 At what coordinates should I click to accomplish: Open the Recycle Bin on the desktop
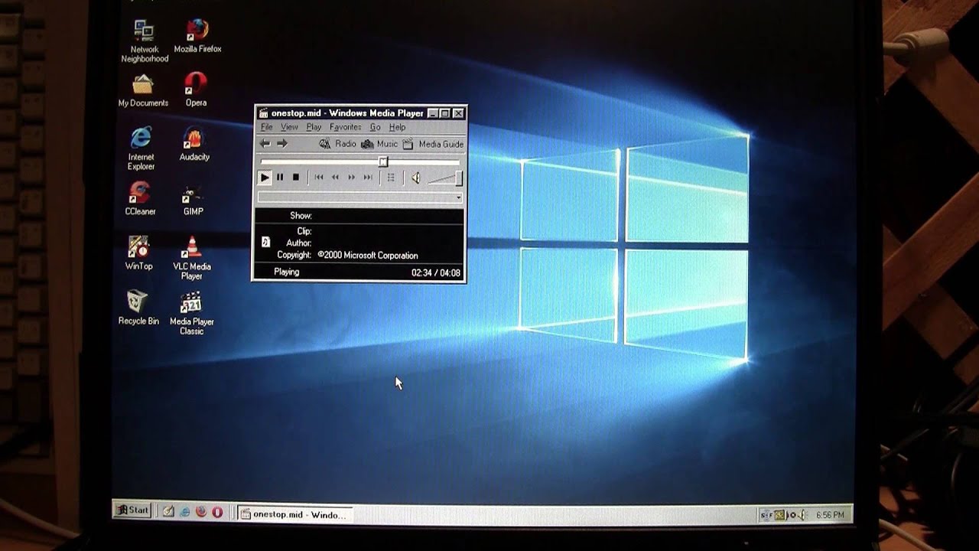pos(138,308)
